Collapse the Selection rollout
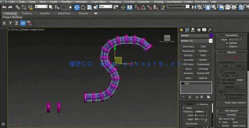 point(231,52)
